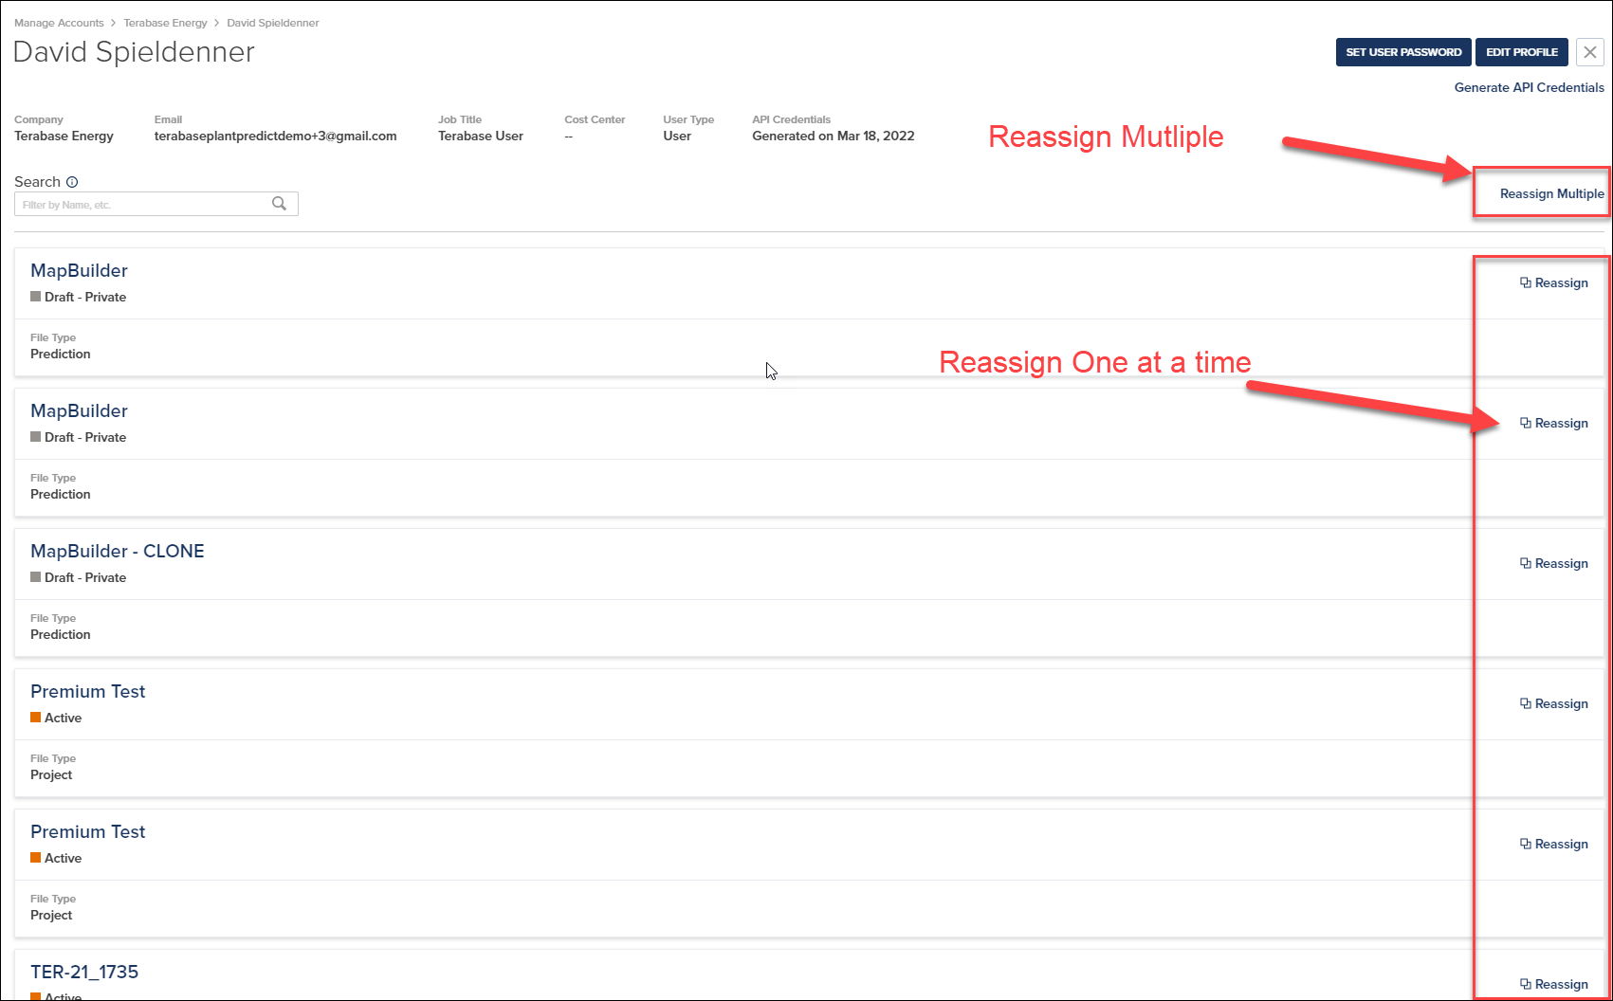Image resolution: width=1613 pixels, height=1001 pixels.
Task: Reassign the second Premium Test project
Action: (1553, 844)
